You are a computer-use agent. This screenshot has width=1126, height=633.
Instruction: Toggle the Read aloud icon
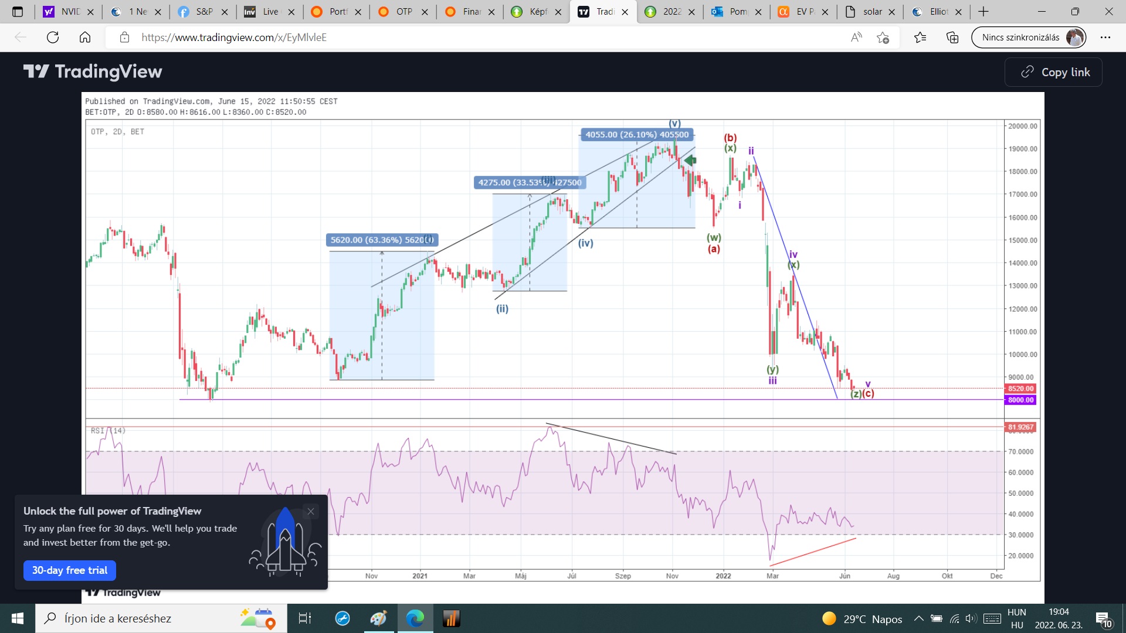[856, 38]
